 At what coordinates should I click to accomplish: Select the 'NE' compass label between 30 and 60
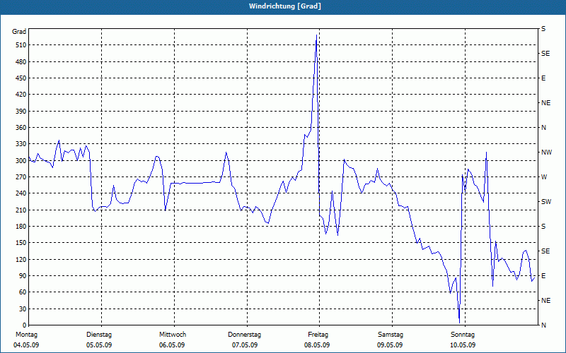[x=545, y=301]
